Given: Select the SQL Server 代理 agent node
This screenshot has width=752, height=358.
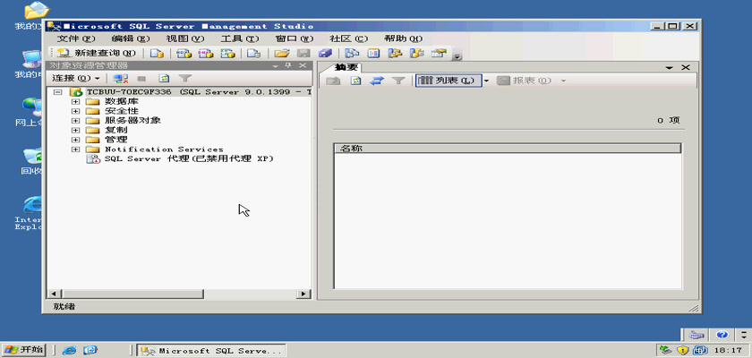Looking at the screenshot, I should coord(189,158).
